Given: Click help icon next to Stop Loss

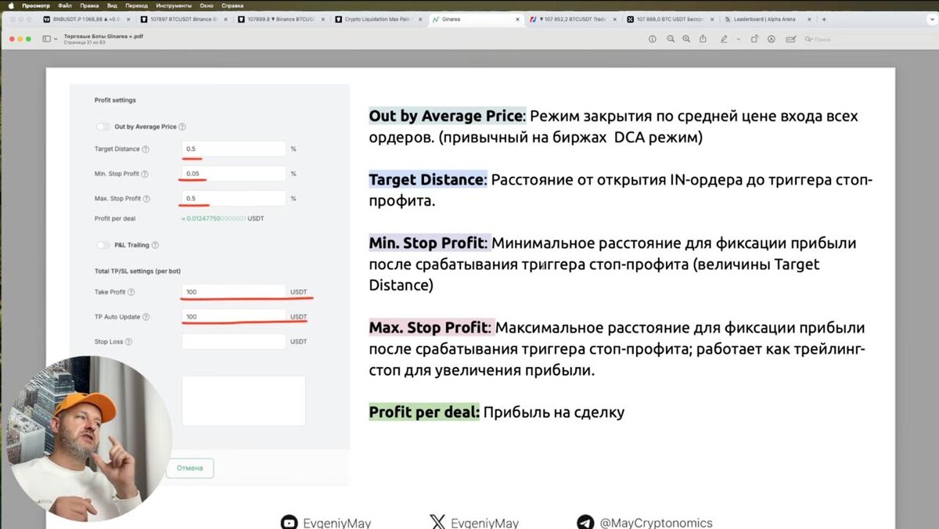Looking at the screenshot, I should click(129, 342).
